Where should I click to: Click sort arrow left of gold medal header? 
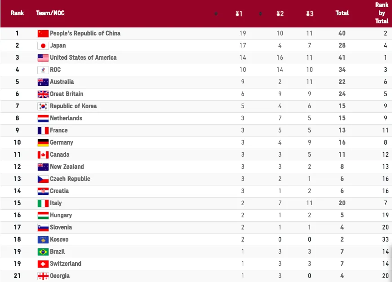tap(216, 13)
